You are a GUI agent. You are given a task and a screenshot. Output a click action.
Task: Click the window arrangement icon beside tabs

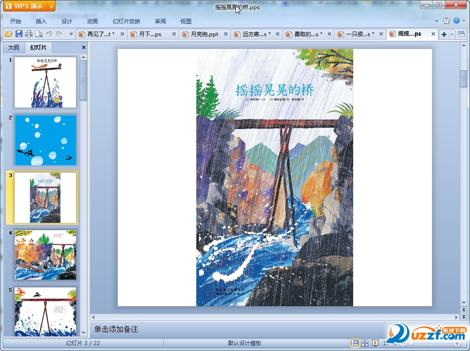[x=462, y=34]
